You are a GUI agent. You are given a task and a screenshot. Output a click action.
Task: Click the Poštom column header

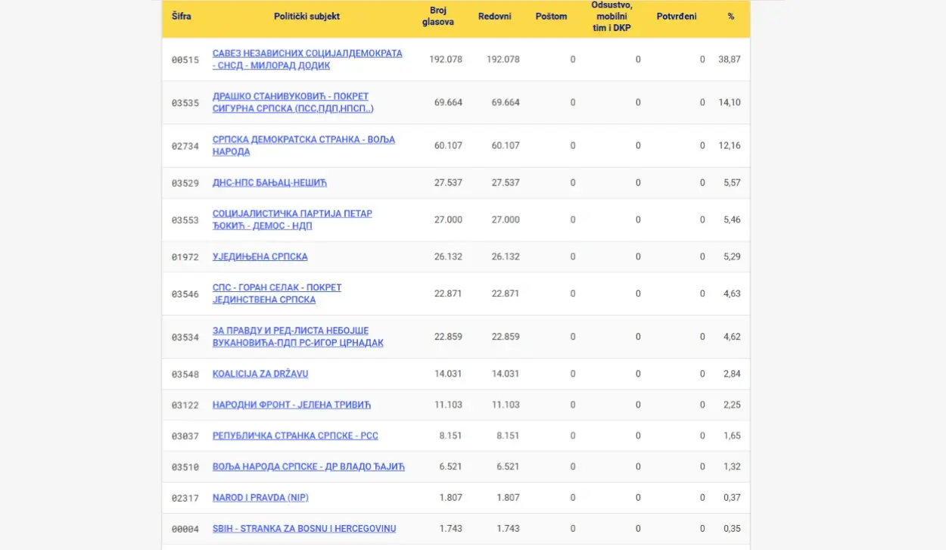tap(551, 16)
